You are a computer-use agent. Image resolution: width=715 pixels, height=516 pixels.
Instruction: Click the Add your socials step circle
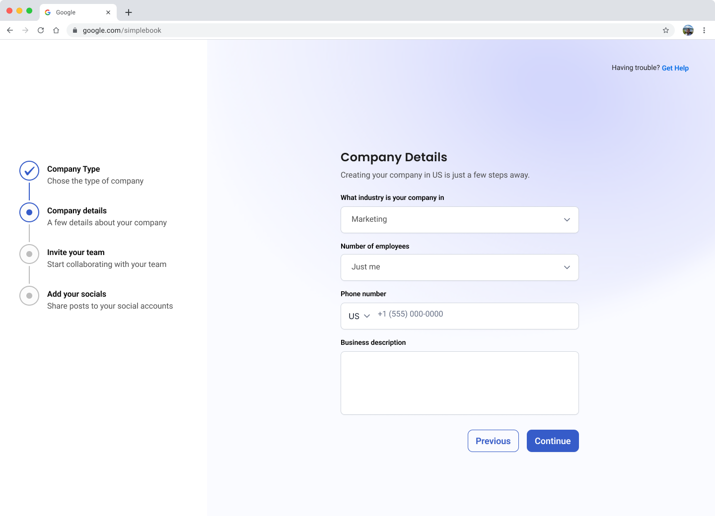pyautogui.click(x=29, y=296)
